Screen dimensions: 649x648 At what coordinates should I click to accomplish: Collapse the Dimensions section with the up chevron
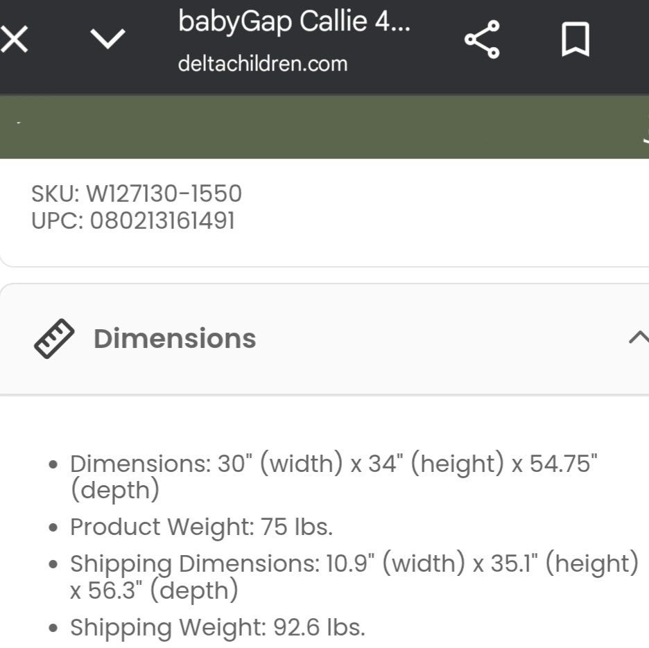(638, 338)
